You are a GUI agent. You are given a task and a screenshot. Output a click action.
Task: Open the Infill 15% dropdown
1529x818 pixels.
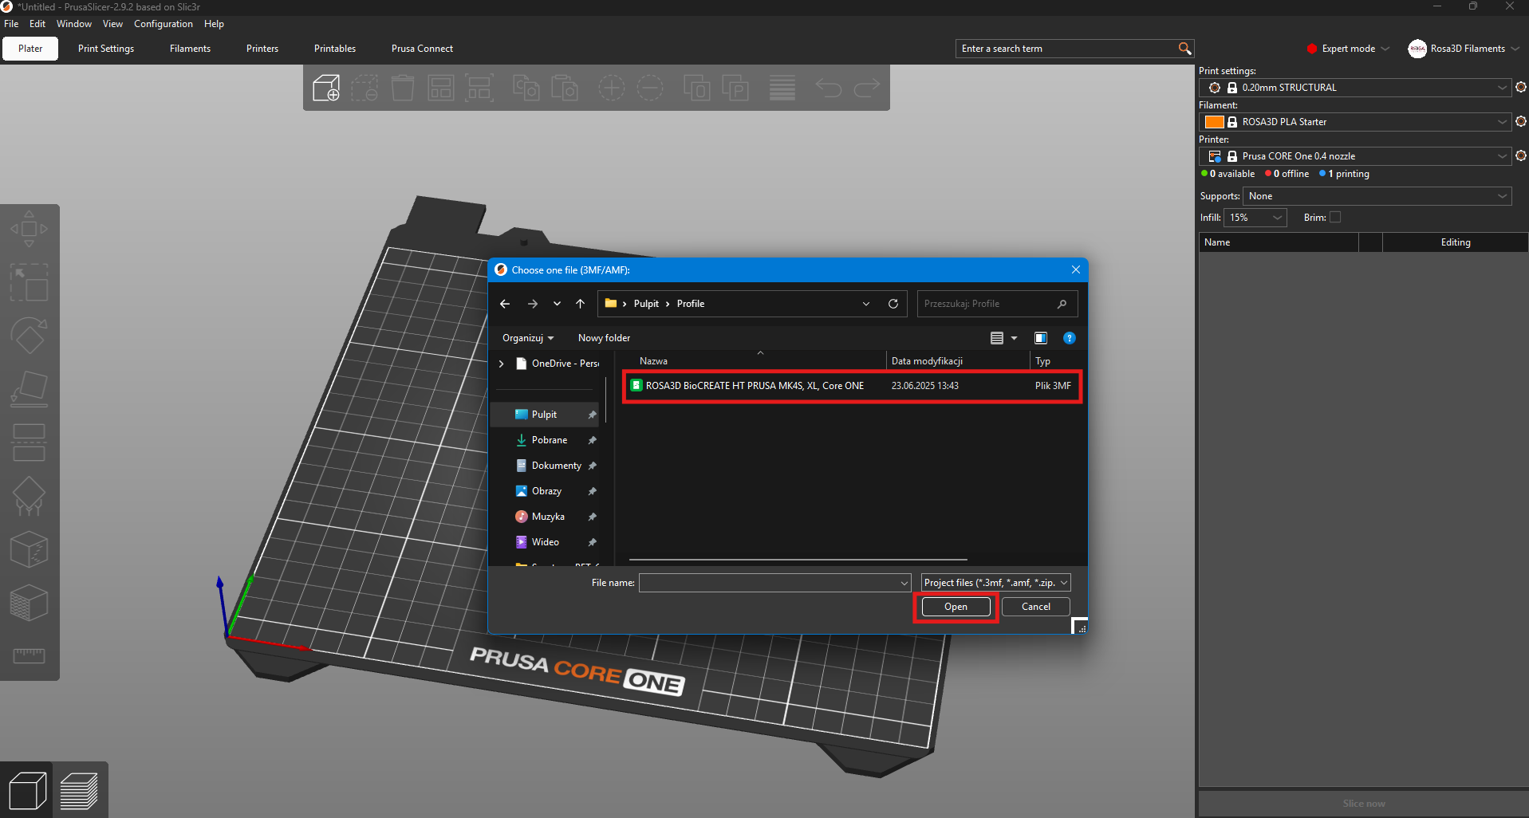click(1256, 218)
